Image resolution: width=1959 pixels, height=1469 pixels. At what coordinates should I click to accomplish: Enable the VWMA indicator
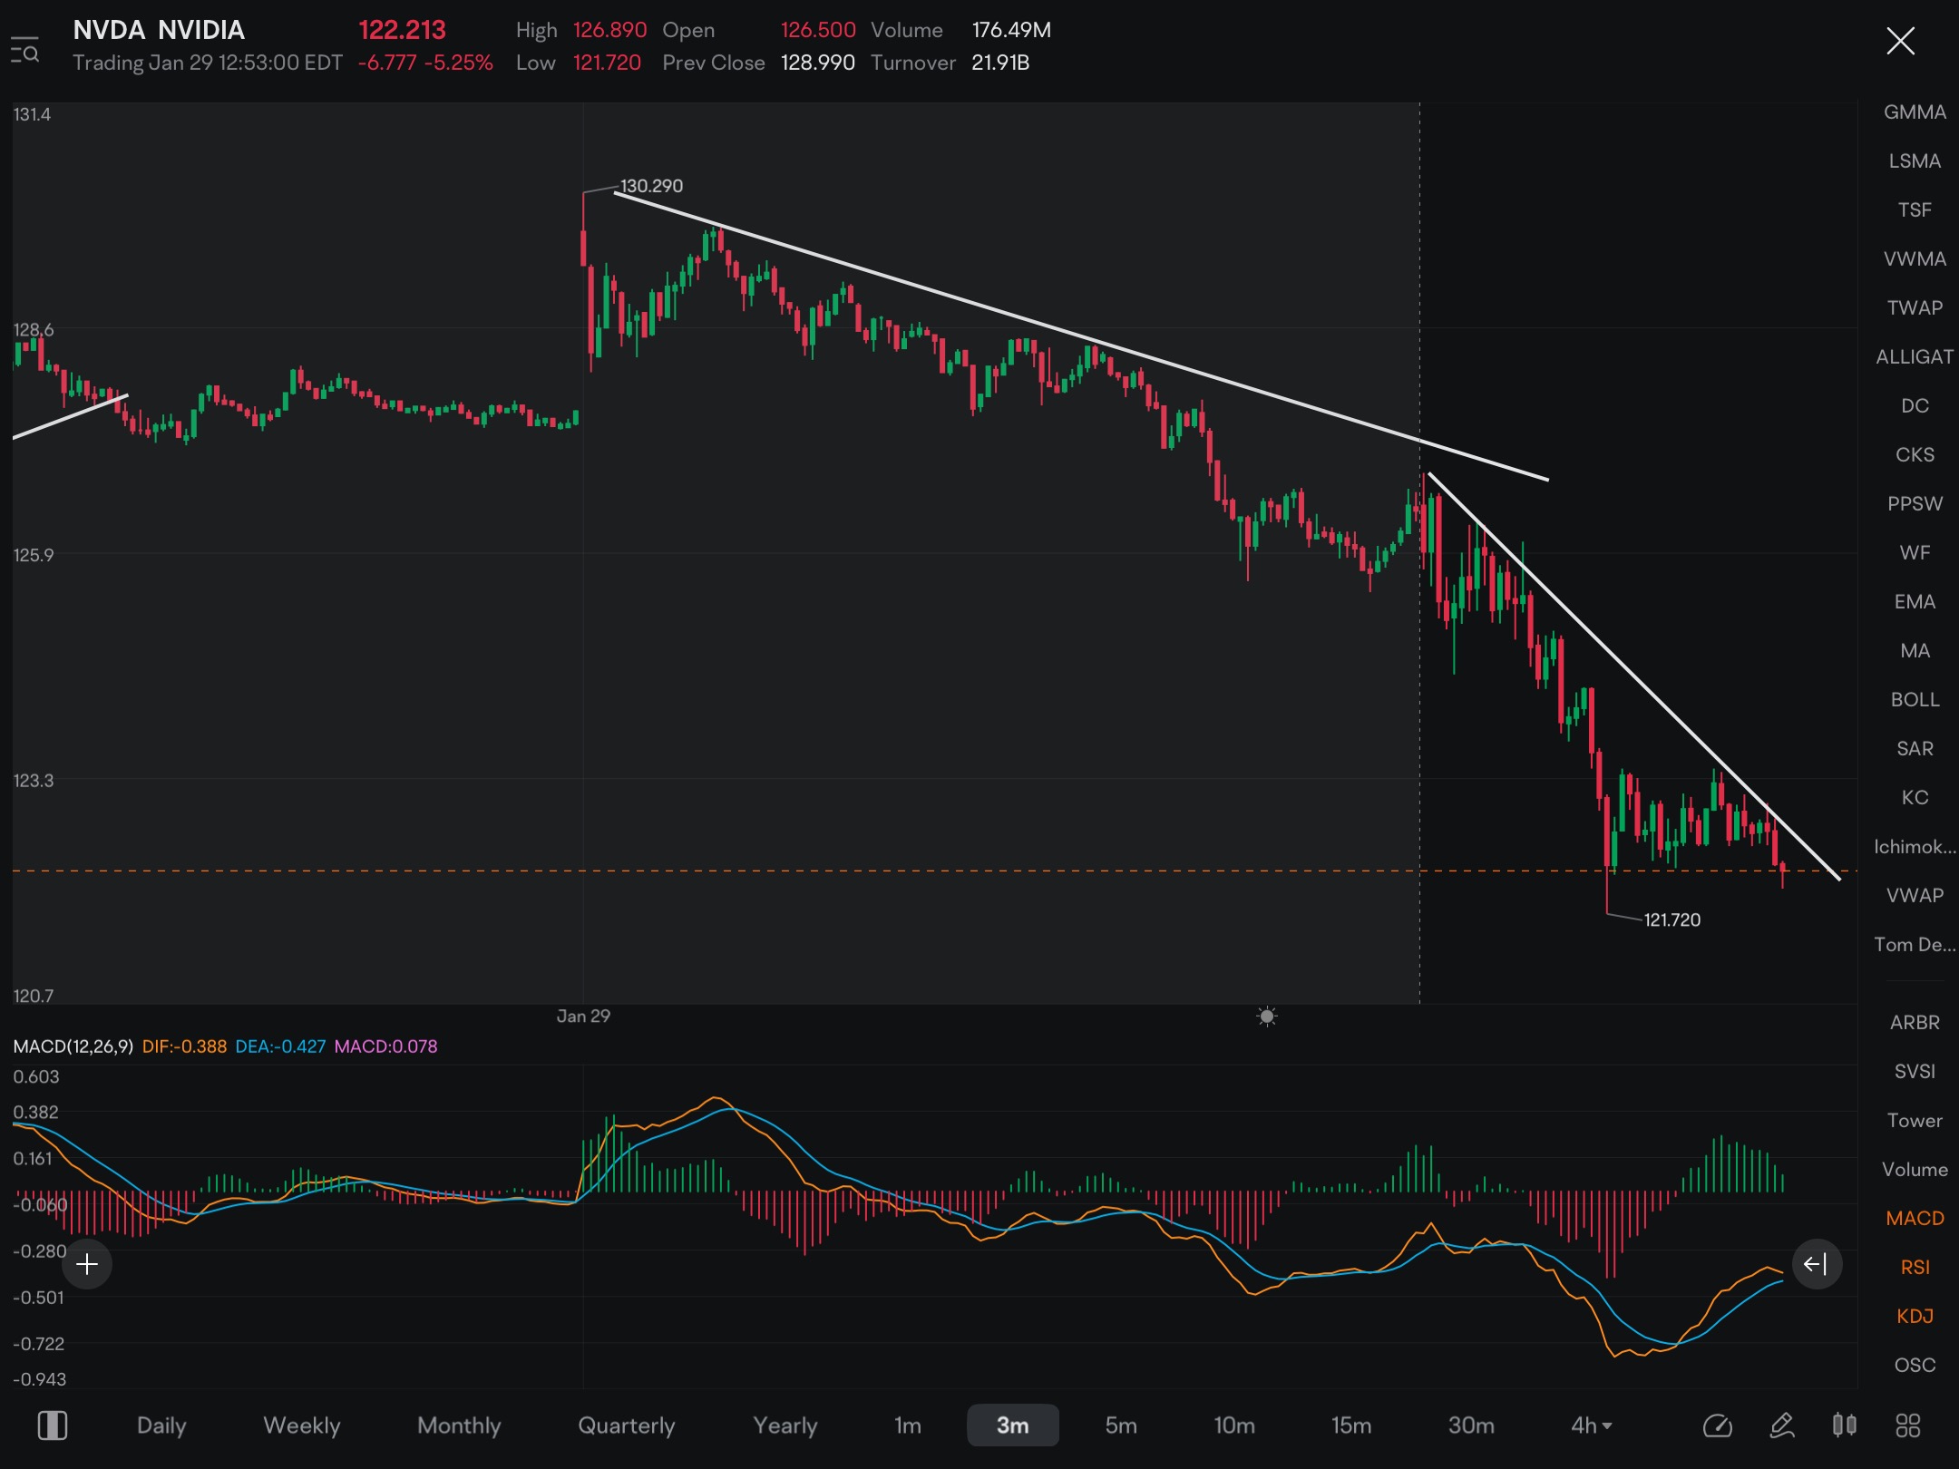tap(1915, 259)
